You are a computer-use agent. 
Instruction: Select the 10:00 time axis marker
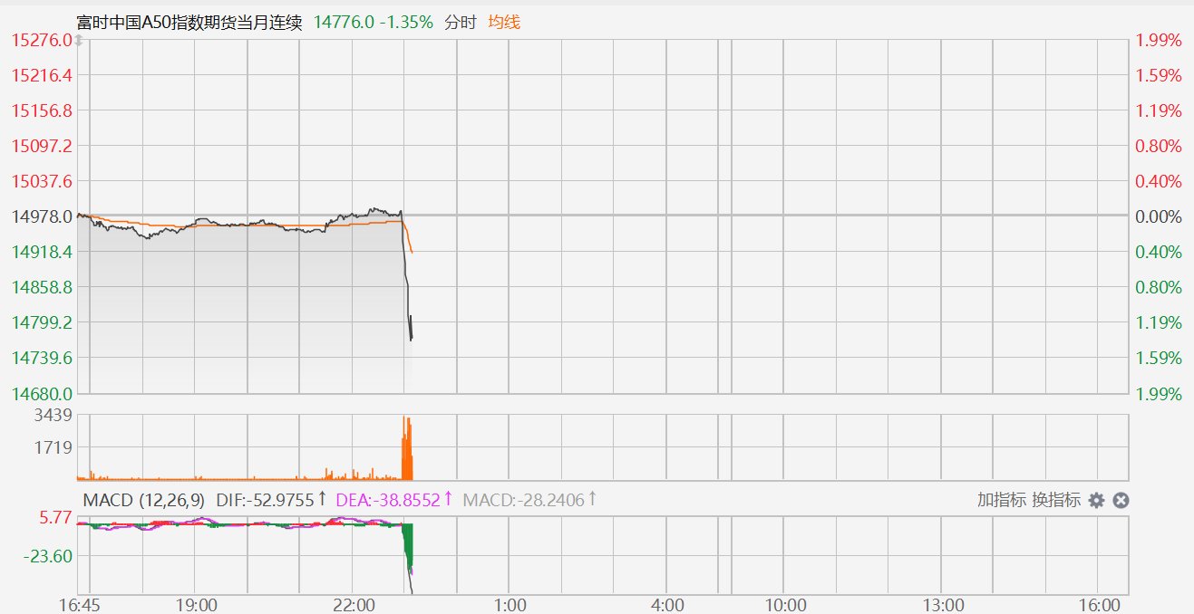tap(785, 604)
